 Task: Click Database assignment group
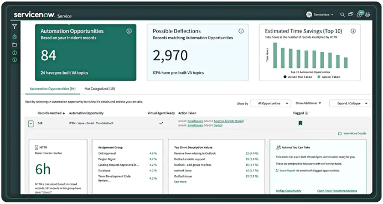coord(104,171)
